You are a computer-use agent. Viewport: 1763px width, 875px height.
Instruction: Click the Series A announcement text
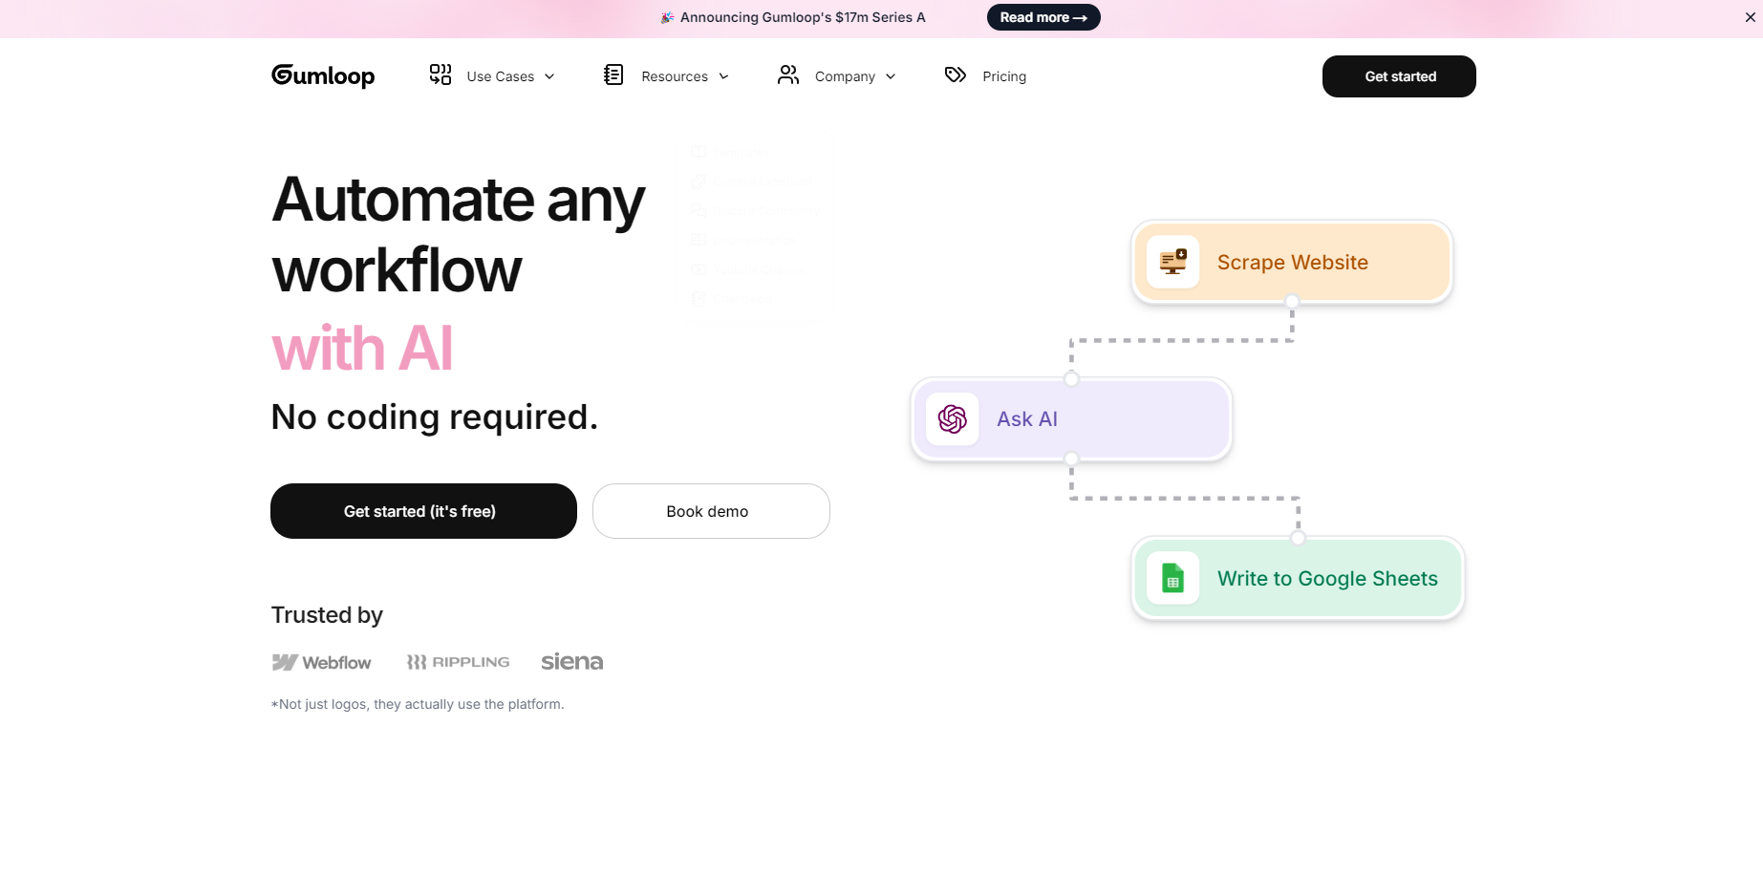pyautogui.click(x=803, y=17)
